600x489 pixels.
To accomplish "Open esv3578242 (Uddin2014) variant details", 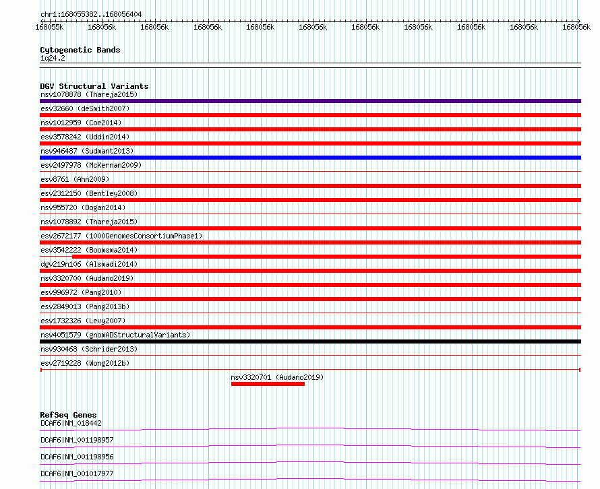I will click(85, 137).
